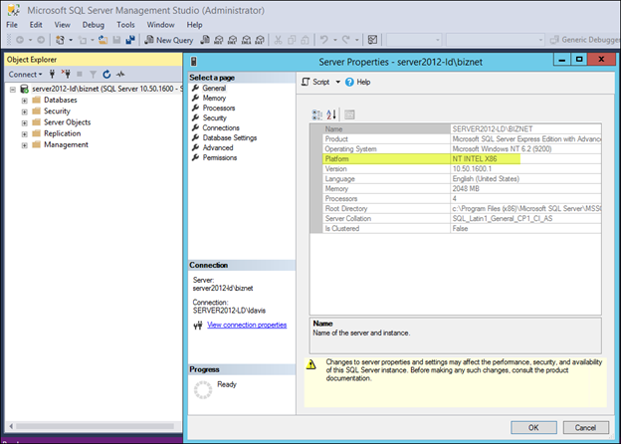
Task: Click the Save All disks icon
Action: (130, 40)
